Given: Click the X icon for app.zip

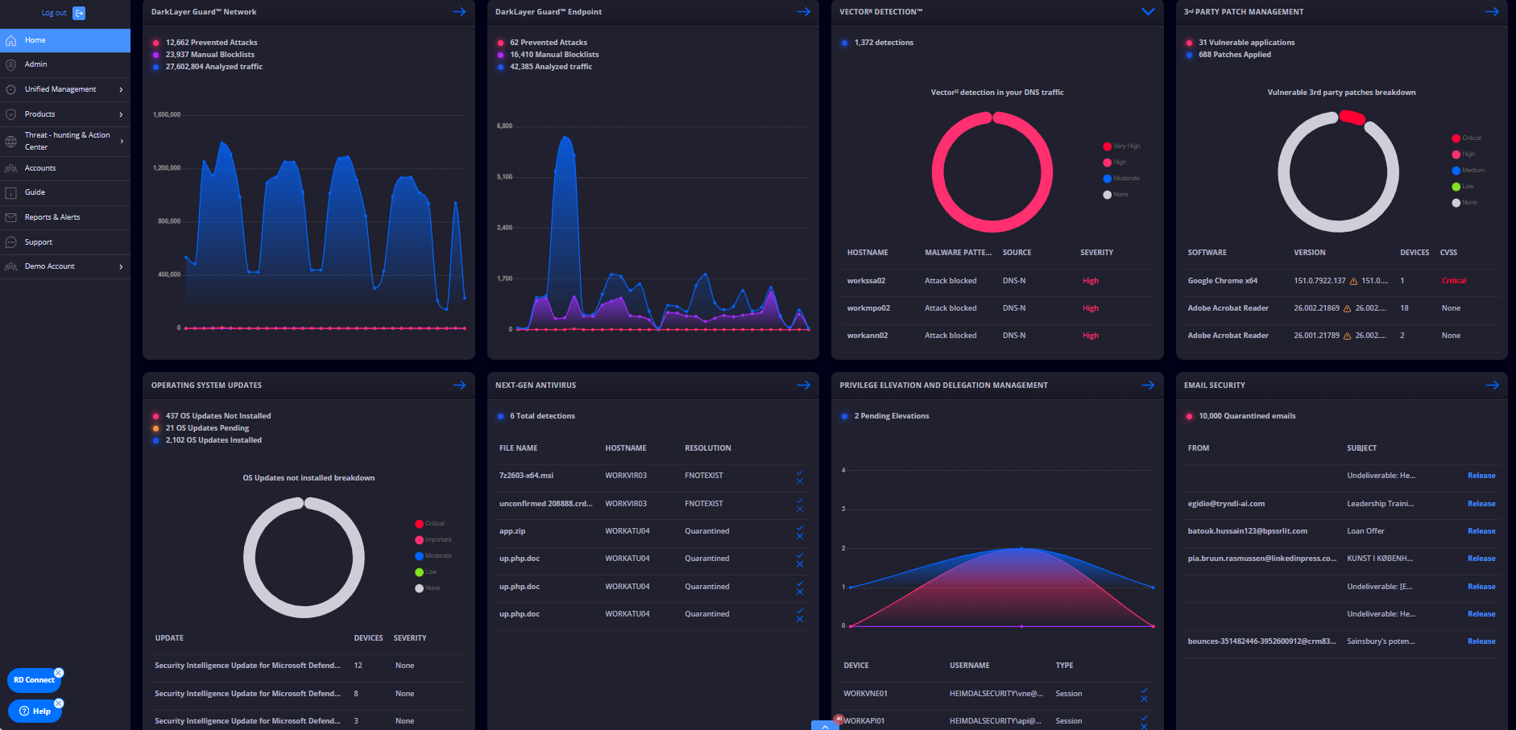Looking at the screenshot, I should (x=800, y=537).
